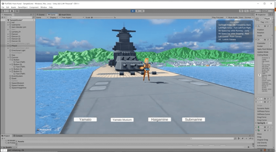Open Transform component help icon
The image size is (276, 152).
(x=265, y=26)
